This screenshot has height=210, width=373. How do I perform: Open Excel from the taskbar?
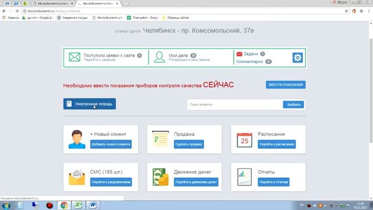coord(78,205)
